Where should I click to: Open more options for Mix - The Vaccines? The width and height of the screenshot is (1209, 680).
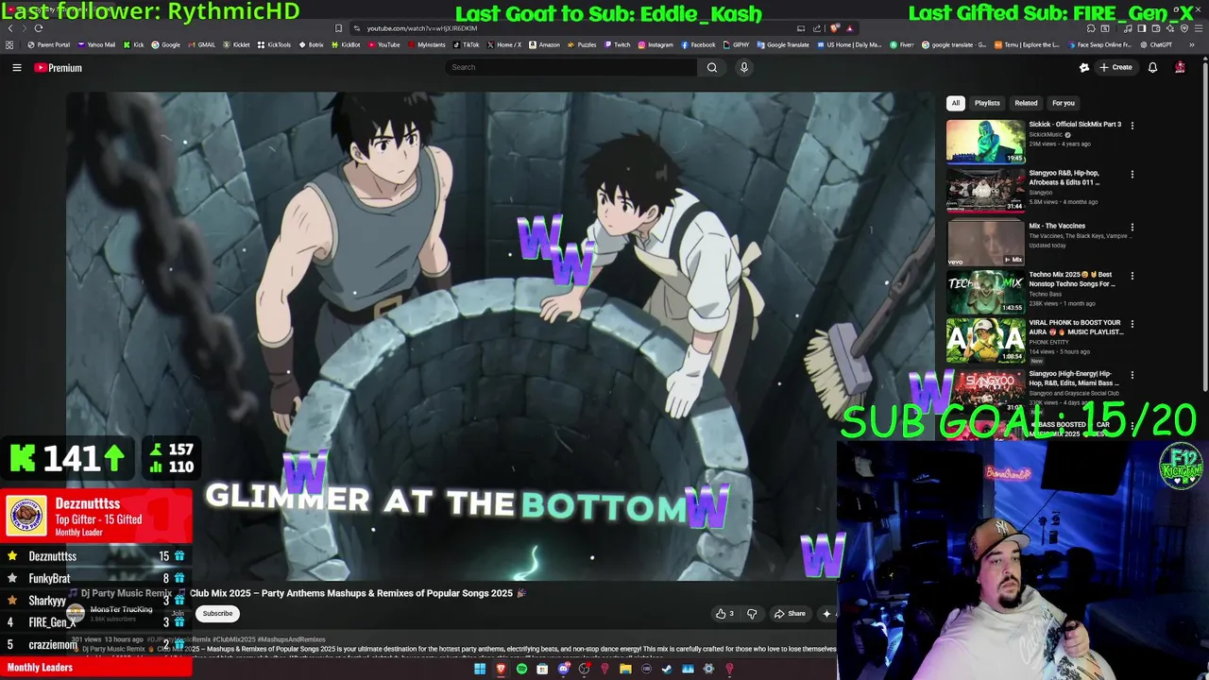1132,227
